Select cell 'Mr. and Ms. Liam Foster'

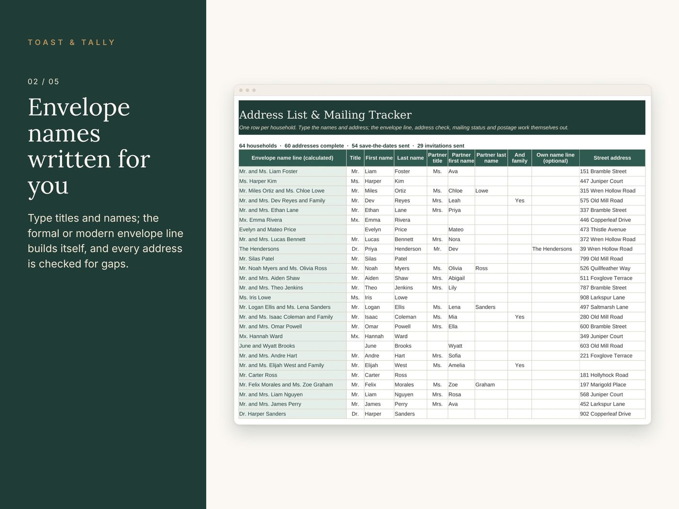(292, 172)
